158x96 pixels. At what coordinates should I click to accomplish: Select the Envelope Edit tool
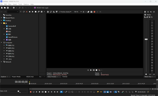[x=66, y=92]
